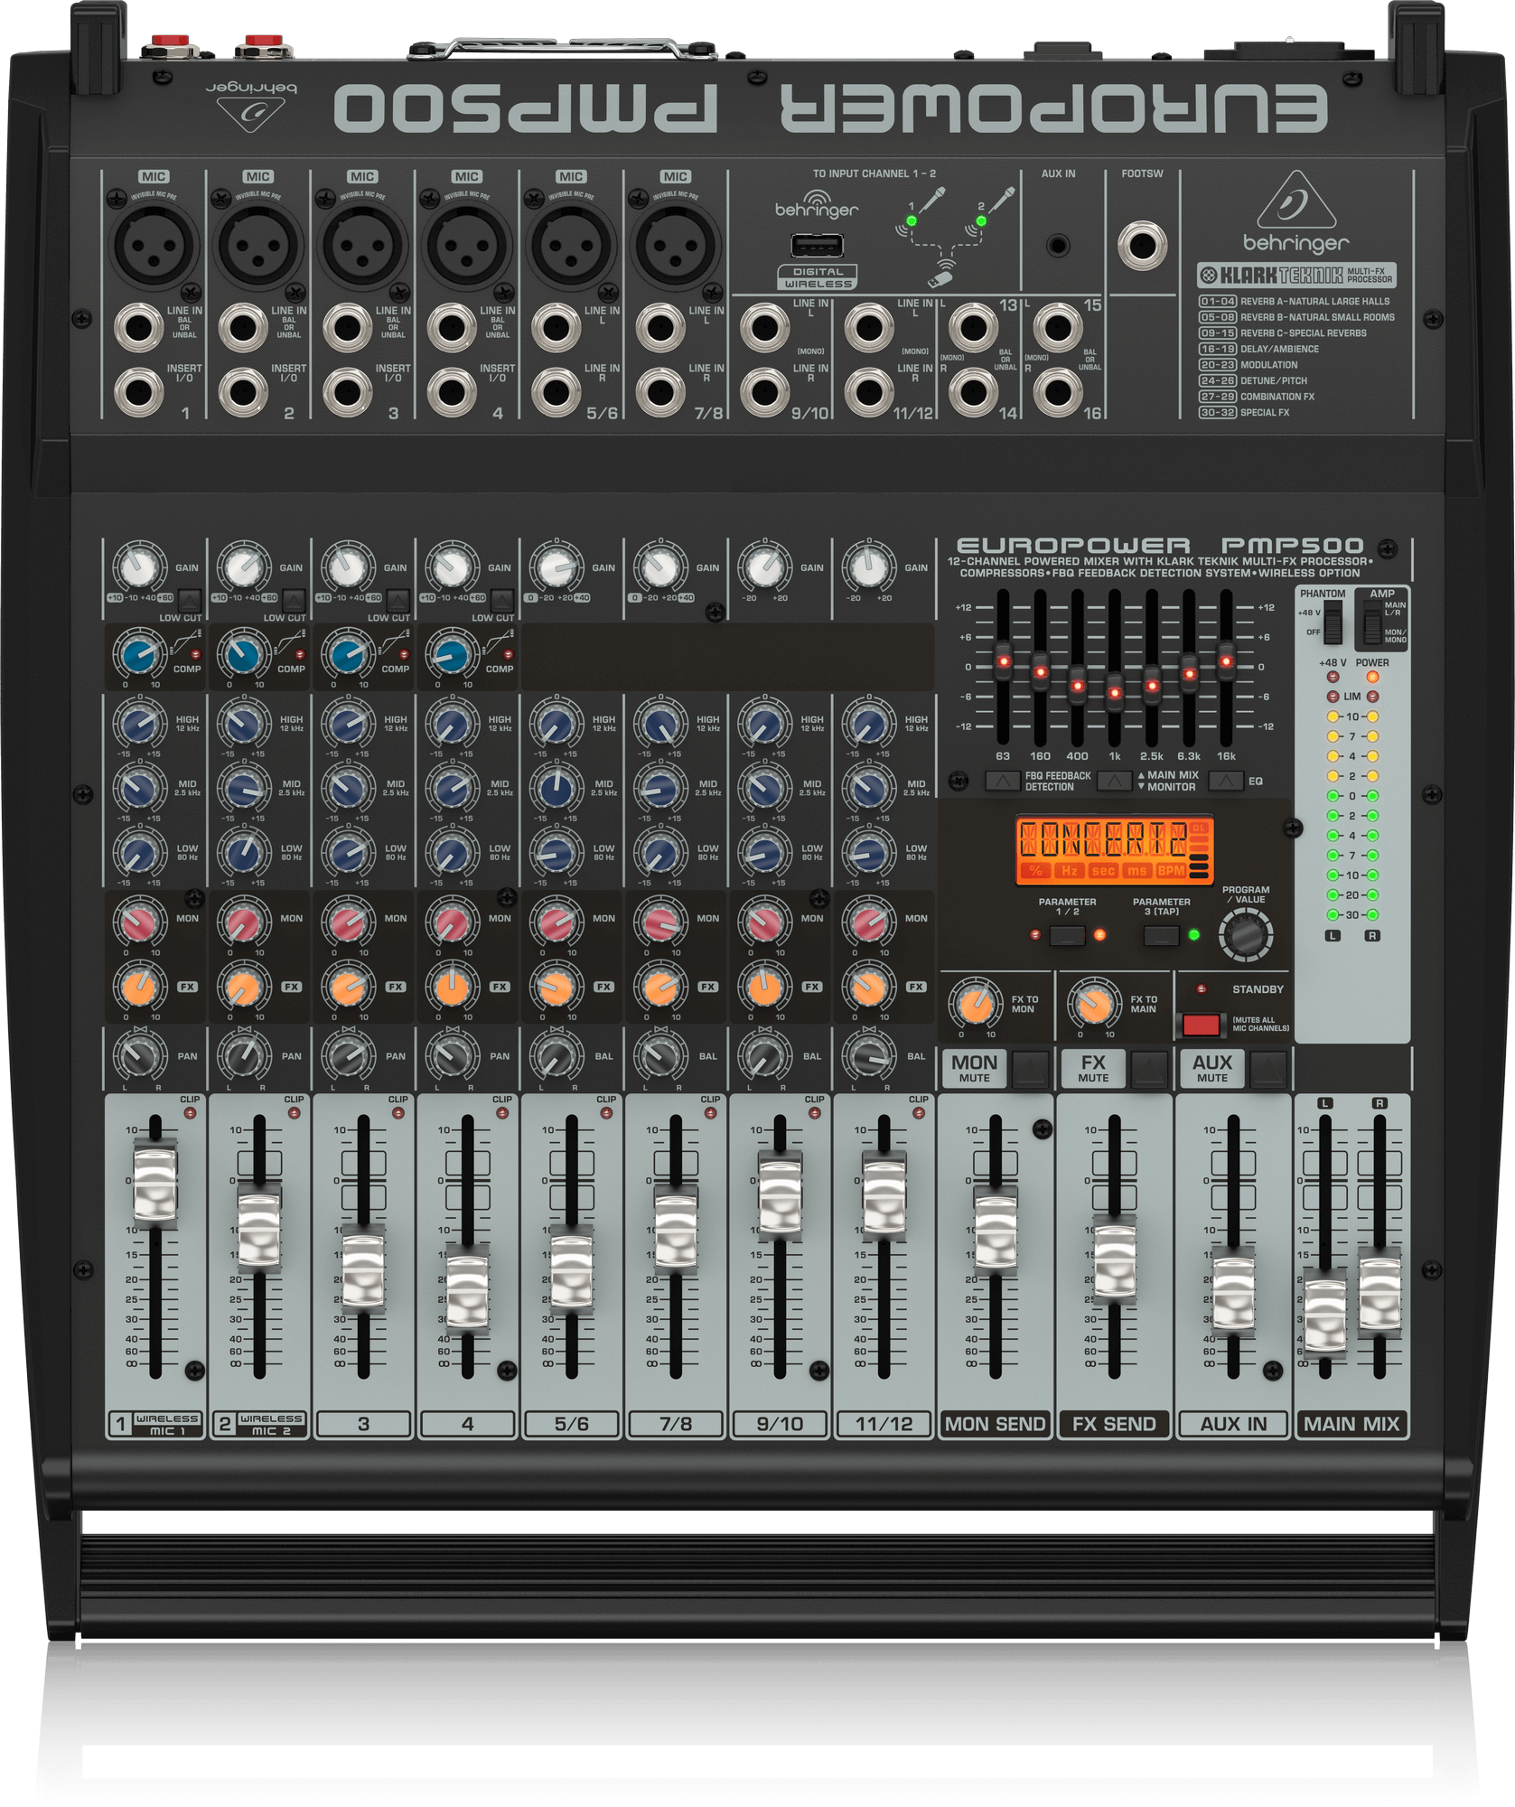Image resolution: width=1515 pixels, height=1807 pixels.
Task: Click the channel 3 COMP knob
Action: pos(348,654)
